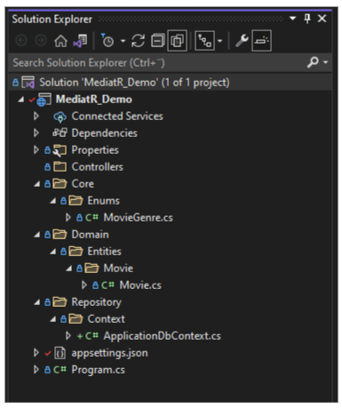This screenshot has width=342, height=409.
Task: Expand the Dependencies node
Action: point(36,133)
